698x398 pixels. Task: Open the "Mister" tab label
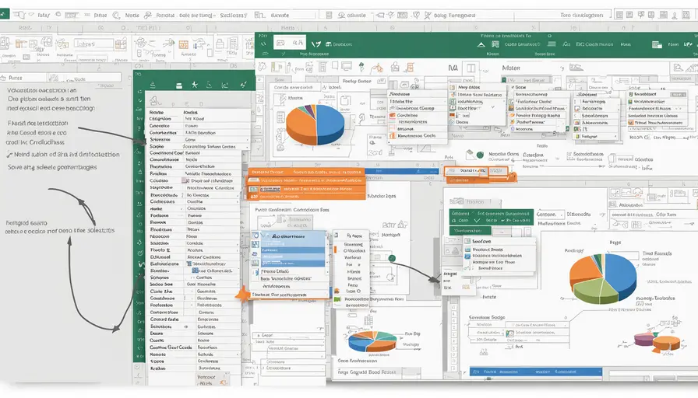[x=511, y=68]
